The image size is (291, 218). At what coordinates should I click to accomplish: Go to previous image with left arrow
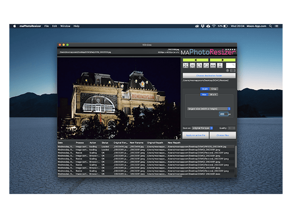pyautogui.click(x=195, y=60)
